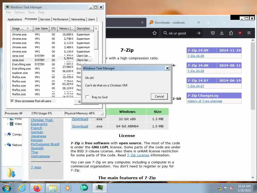
Task: Expand the Computer tree node
Action: tap(5, 134)
